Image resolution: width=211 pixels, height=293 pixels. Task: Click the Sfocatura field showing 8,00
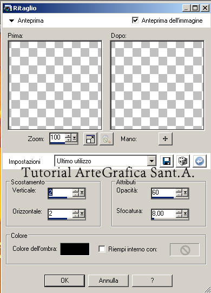164,213
